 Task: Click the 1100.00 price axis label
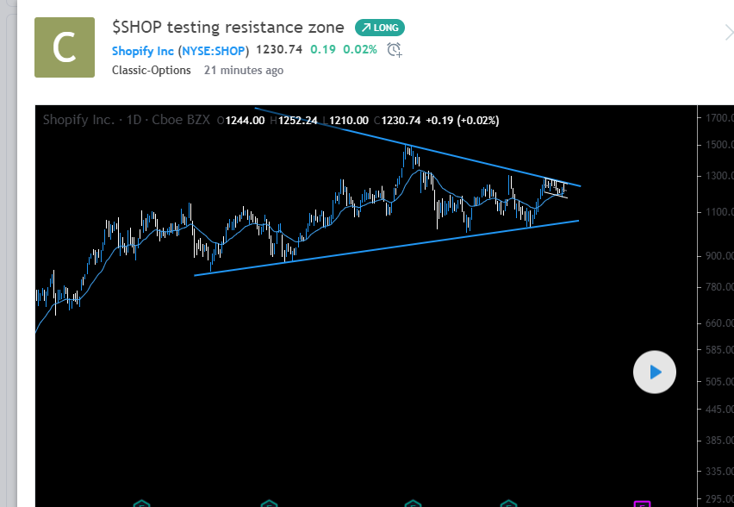(720, 212)
